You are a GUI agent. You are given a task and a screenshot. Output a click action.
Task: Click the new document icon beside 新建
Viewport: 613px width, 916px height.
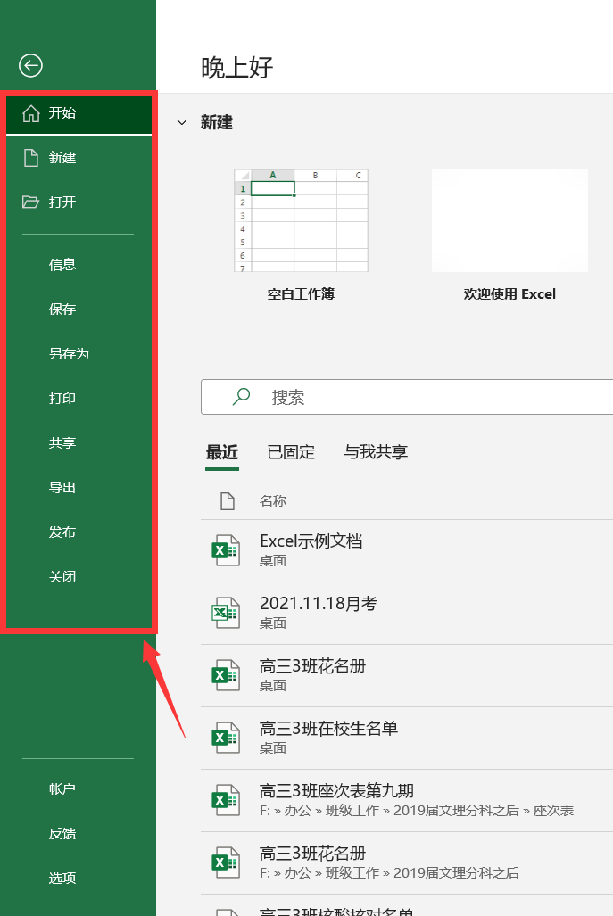31,158
